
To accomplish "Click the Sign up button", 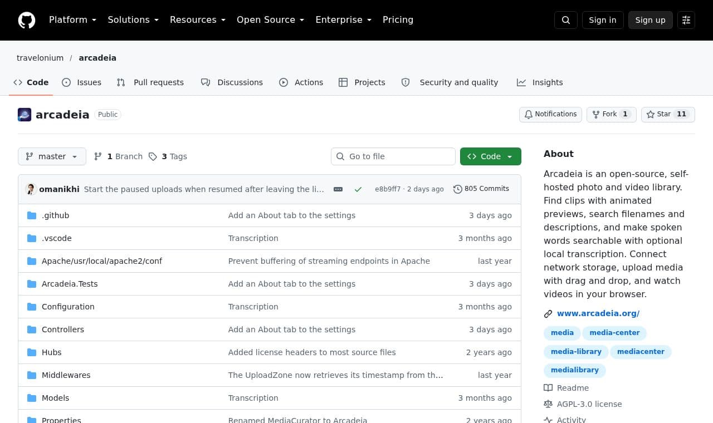I will [651, 20].
